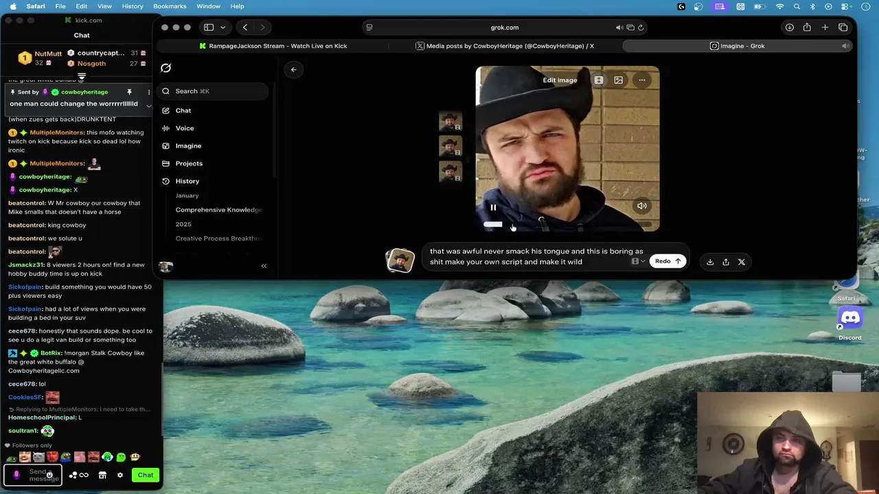Image resolution: width=879 pixels, height=494 pixels.
Task: Click the green Chat send button
Action: coord(146,475)
